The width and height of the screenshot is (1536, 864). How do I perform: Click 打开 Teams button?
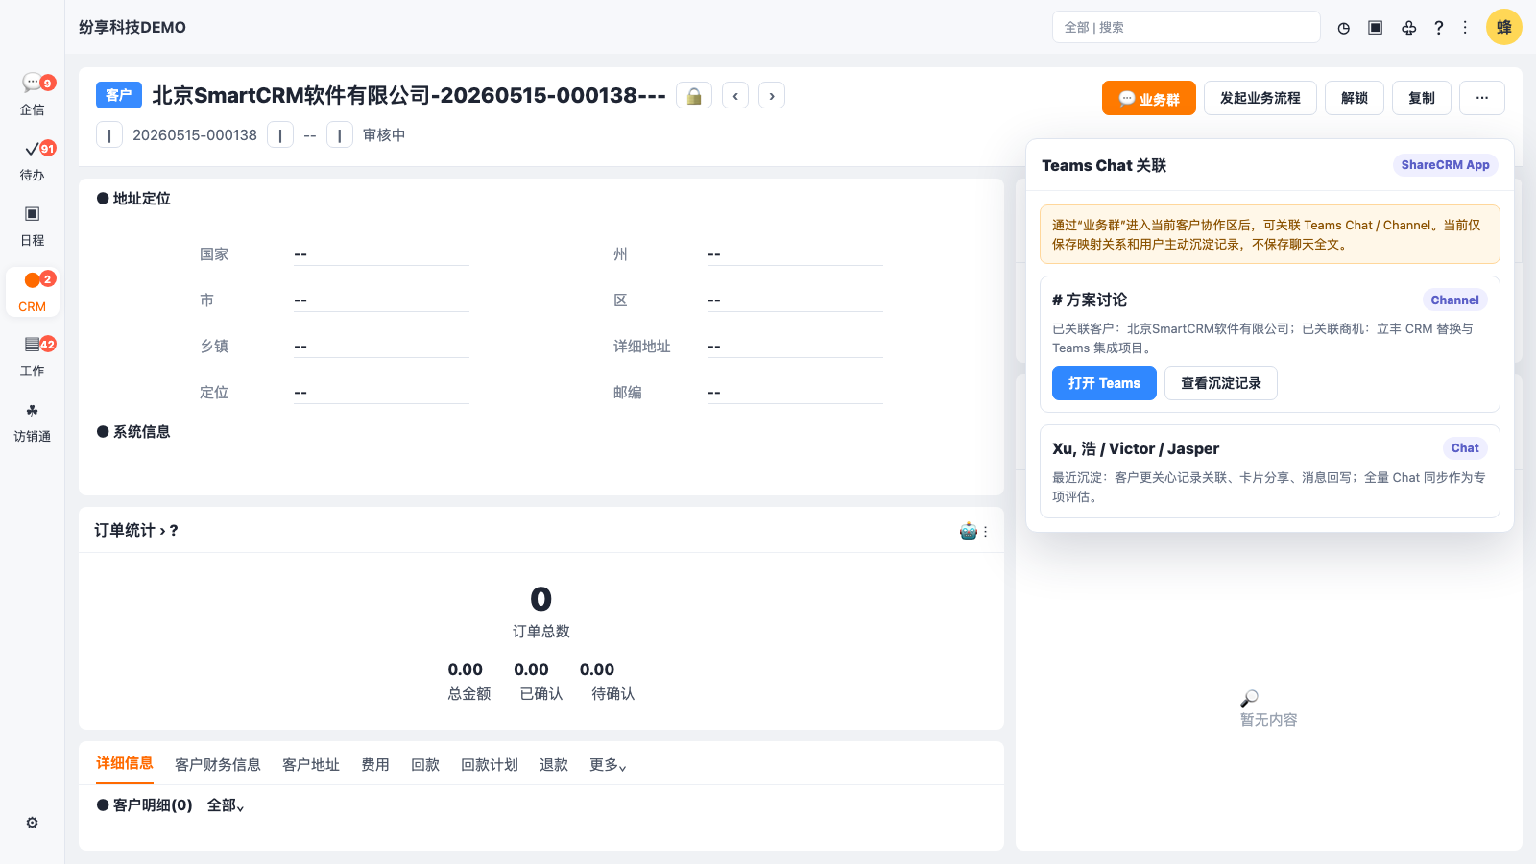(1104, 383)
